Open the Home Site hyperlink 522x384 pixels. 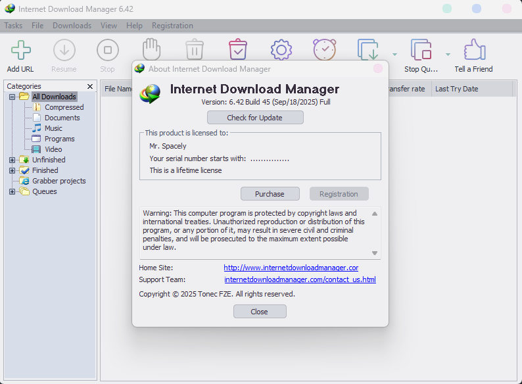coord(291,268)
